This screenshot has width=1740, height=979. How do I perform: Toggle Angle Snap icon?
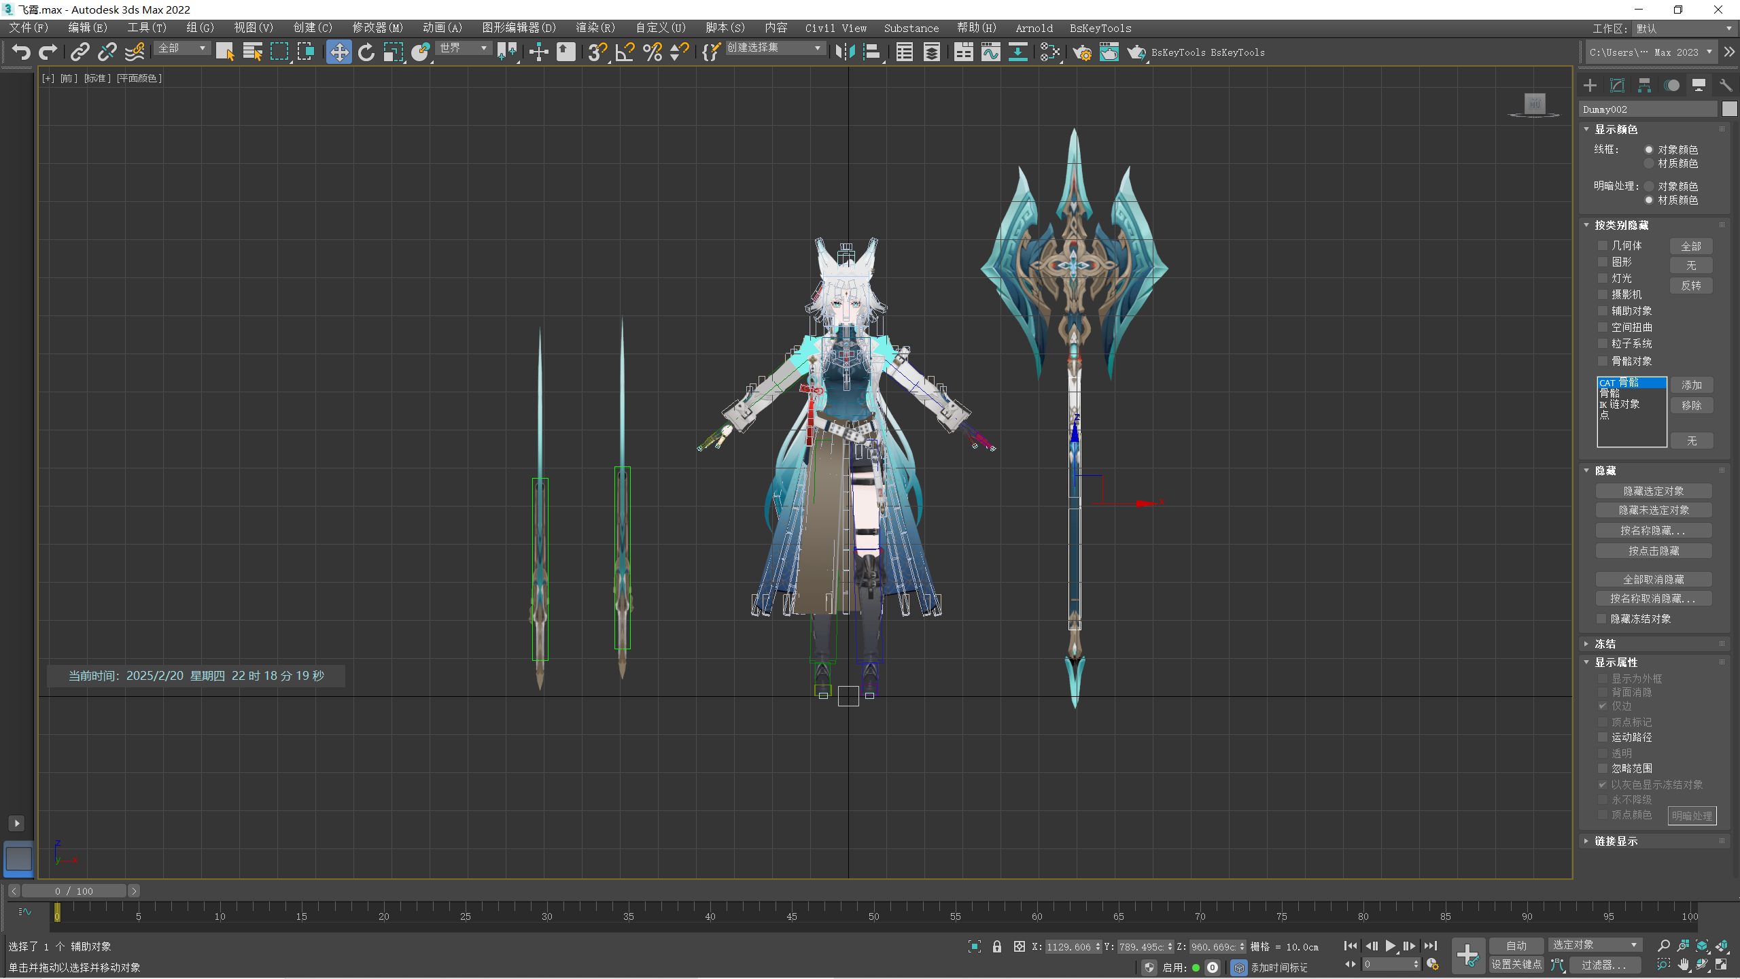tap(625, 52)
